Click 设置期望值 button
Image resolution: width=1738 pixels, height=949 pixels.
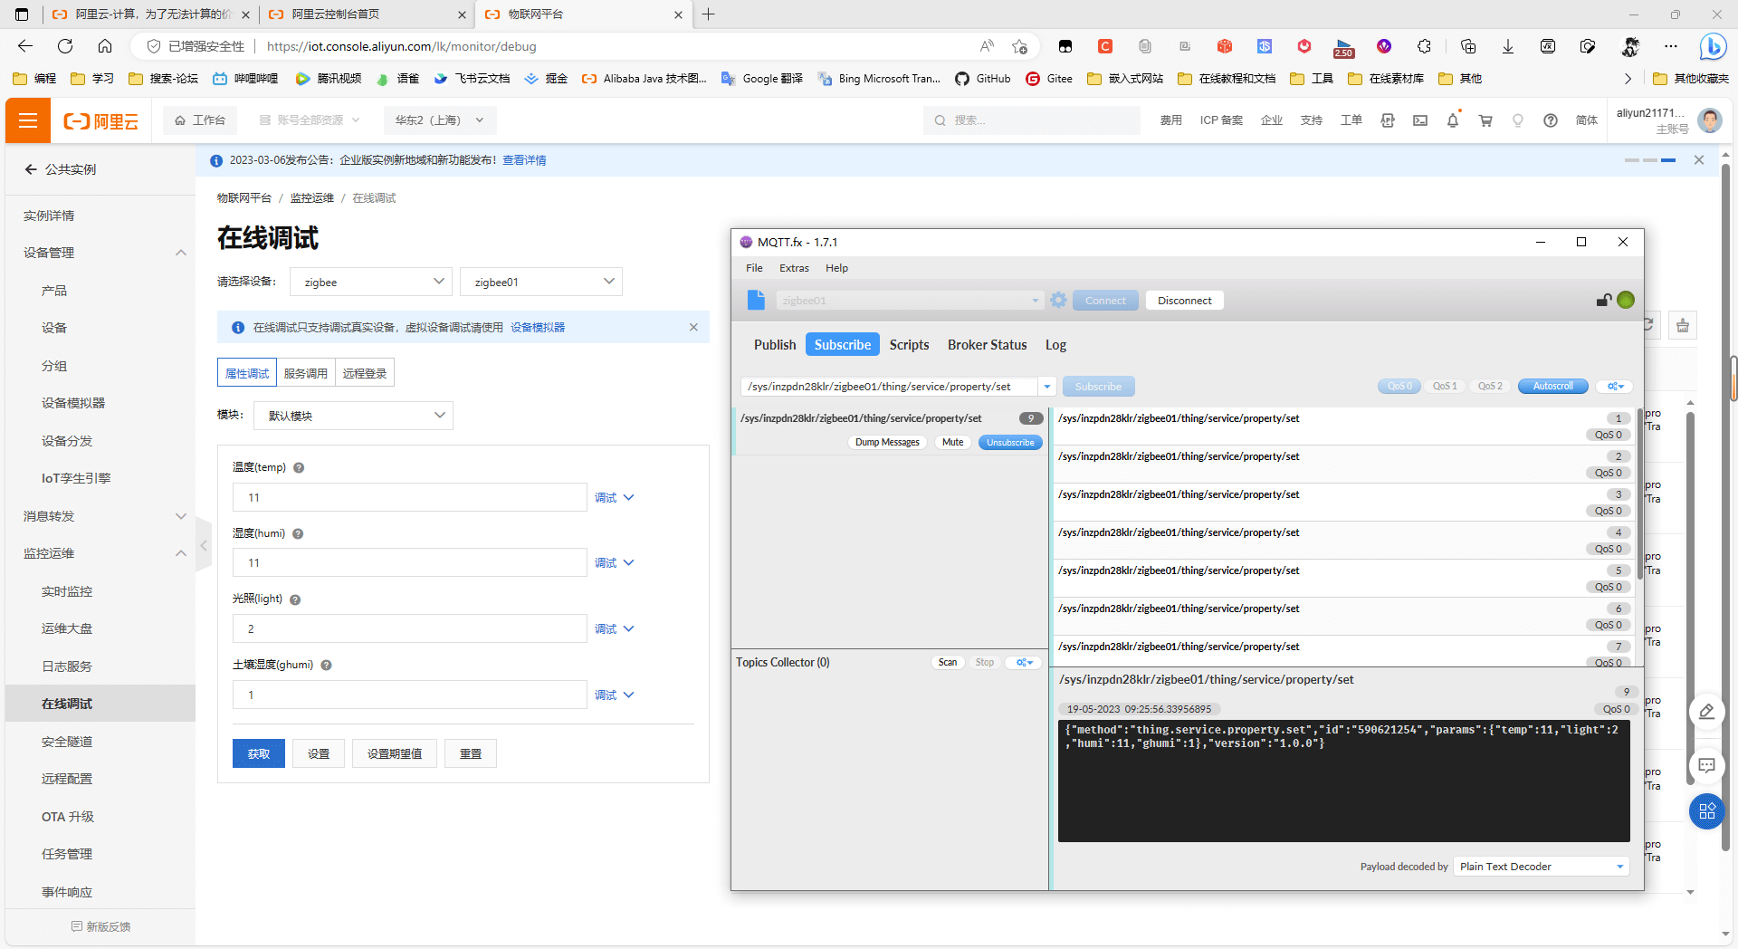(395, 753)
